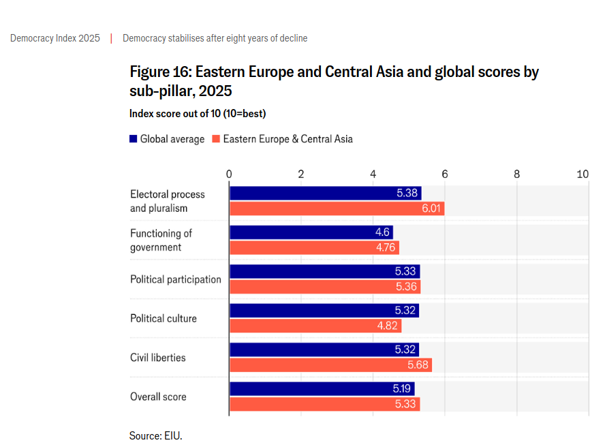Viewport: 590px width, 447px height.
Task: Click the blue 4.6 Functioning of government bar
Action: pos(311,232)
